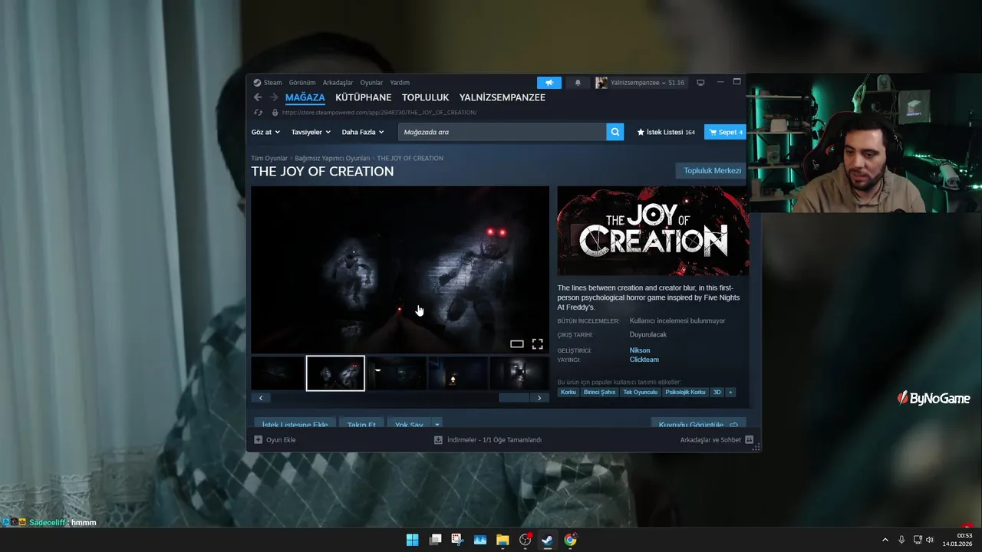982x552 pixels.
Task: Click the store search magnifier button
Action: (x=615, y=132)
